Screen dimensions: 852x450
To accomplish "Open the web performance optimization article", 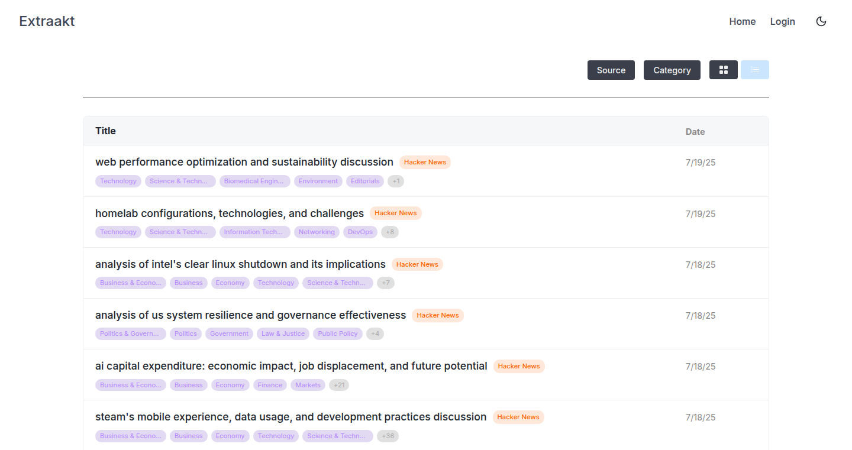I will click(x=244, y=162).
